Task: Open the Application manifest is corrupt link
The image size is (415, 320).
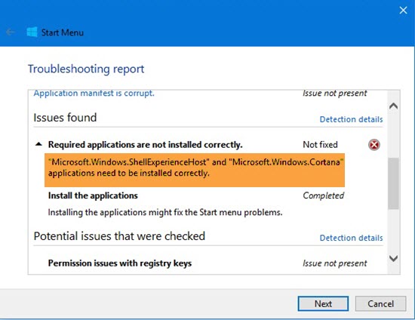Action: click(94, 93)
